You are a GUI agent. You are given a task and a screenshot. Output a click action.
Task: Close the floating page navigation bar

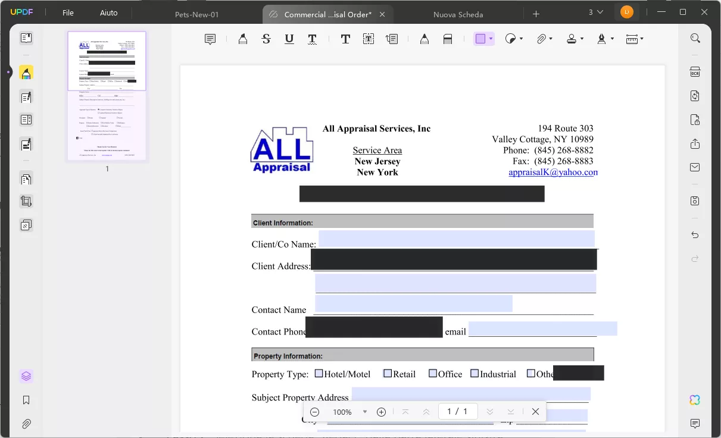tap(535, 412)
